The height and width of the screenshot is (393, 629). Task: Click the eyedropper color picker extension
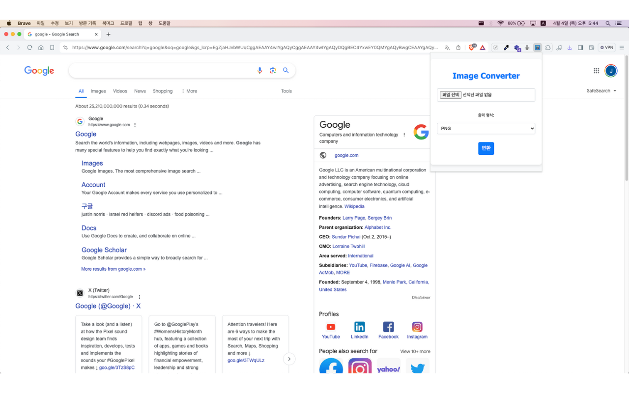506,48
